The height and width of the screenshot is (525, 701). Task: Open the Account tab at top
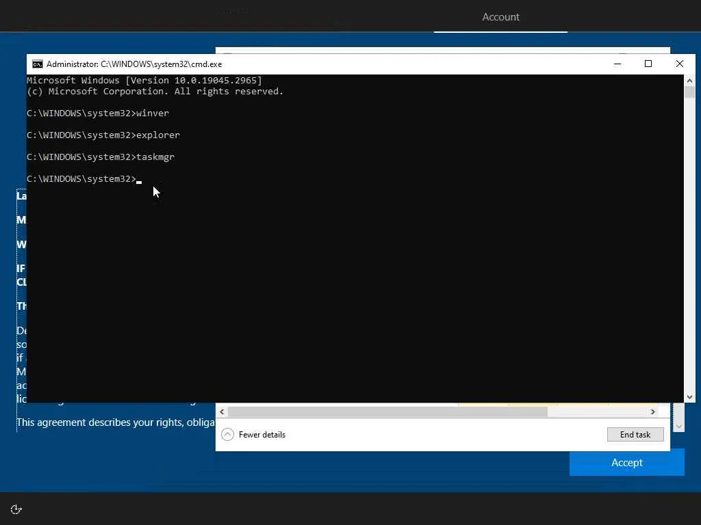click(500, 17)
